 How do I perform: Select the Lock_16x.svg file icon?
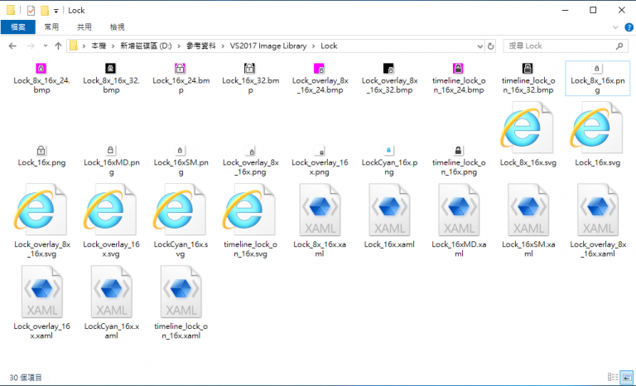point(596,128)
